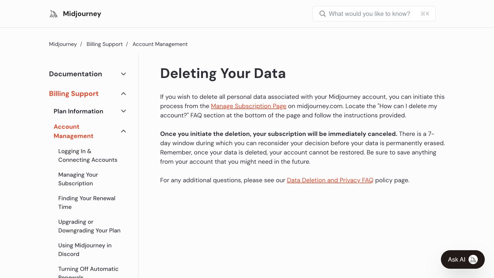Open Turning Off Automatic Renewals page
The width and height of the screenshot is (494, 278).
click(88, 273)
